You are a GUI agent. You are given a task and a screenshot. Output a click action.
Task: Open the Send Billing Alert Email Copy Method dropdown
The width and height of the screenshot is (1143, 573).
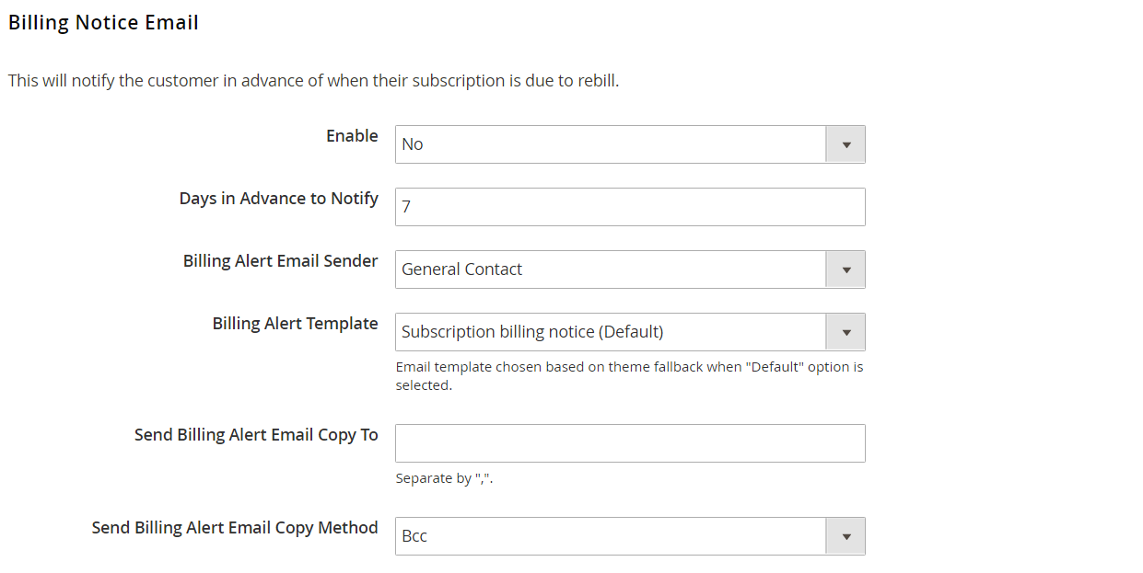tap(630, 536)
